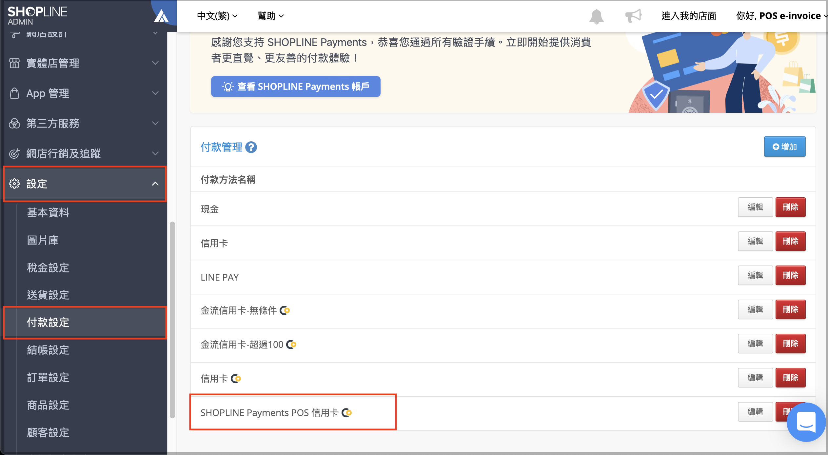Open 圖片庫 in the sidebar
The image size is (828, 455).
(x=43, y=240)
